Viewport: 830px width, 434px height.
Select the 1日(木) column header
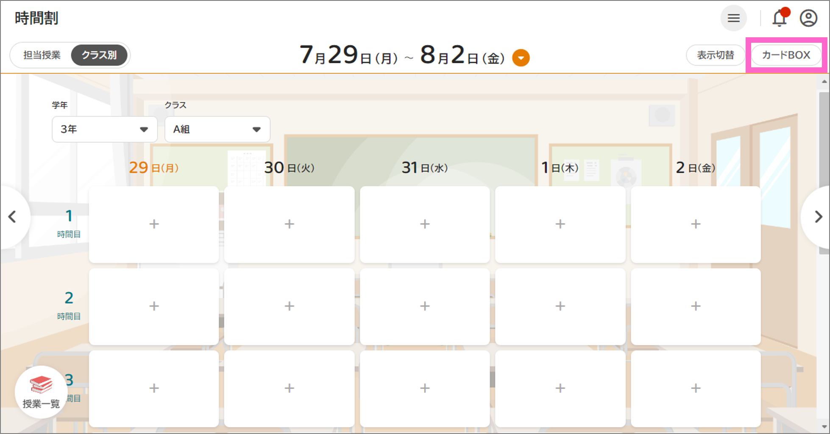click(x=560, y=168)
